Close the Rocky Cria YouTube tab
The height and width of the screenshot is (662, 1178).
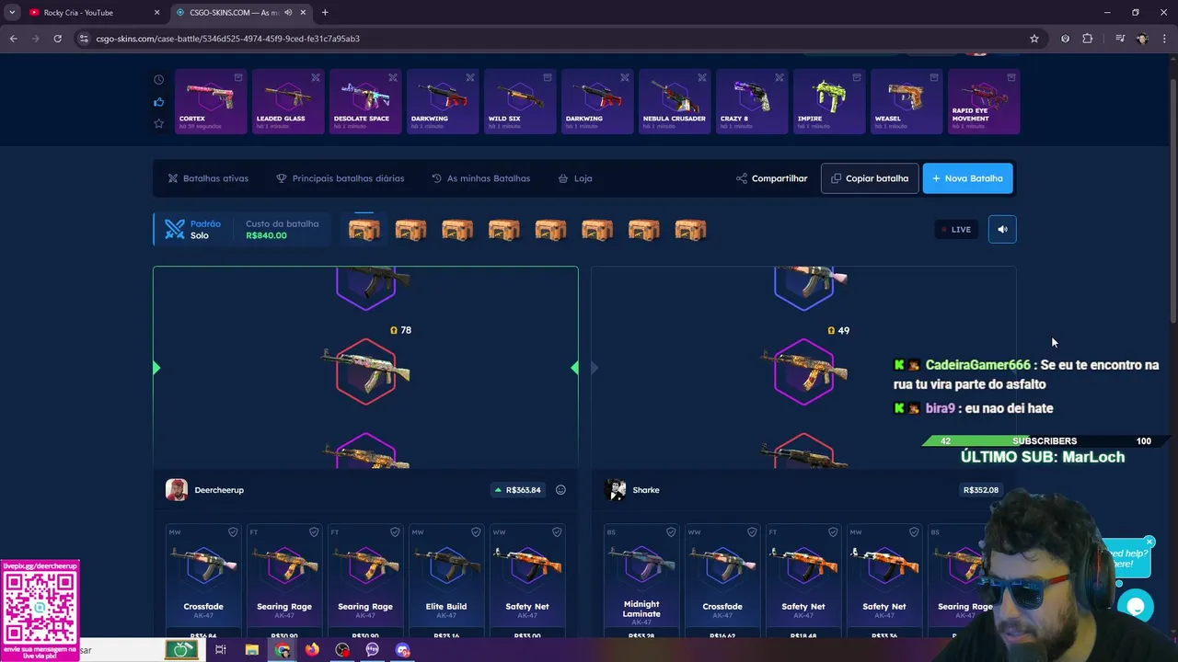pyautogui.click(x=156, y=13)
